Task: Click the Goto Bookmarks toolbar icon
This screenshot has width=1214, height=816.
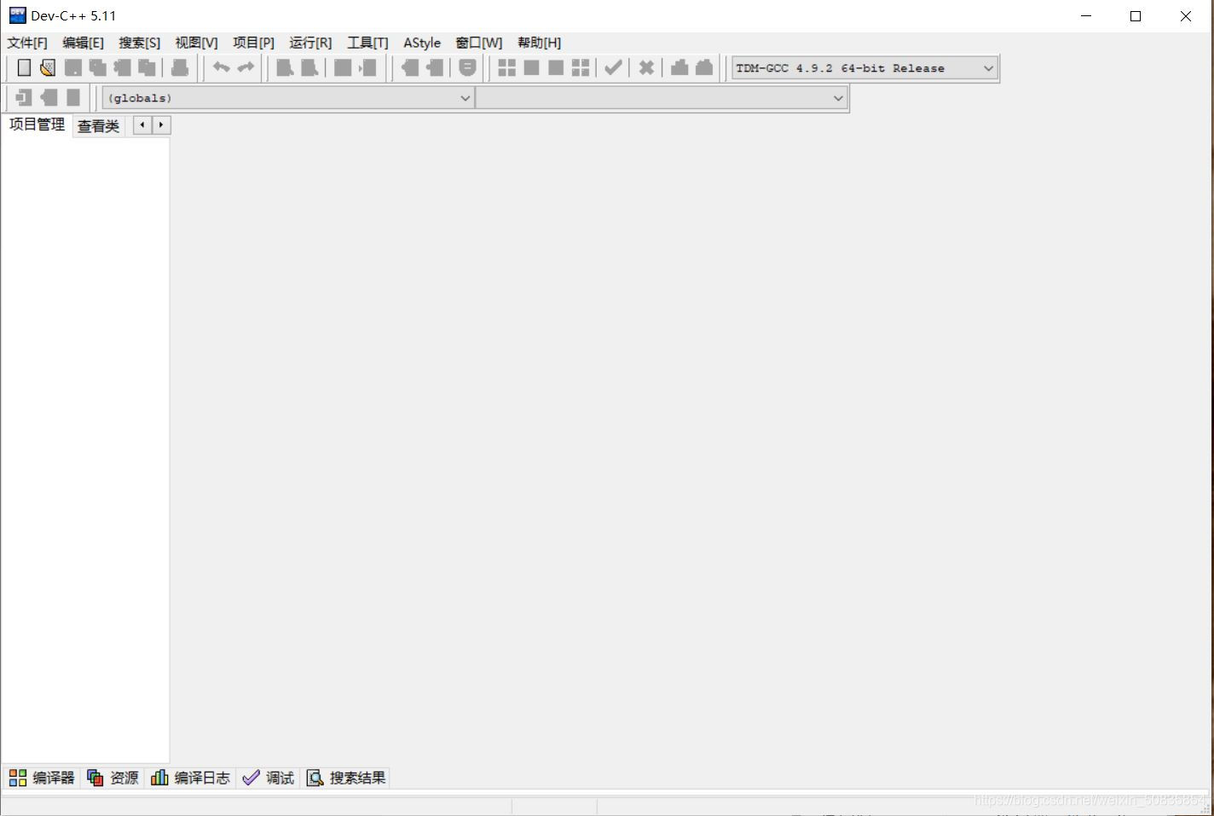Action: 73,98
